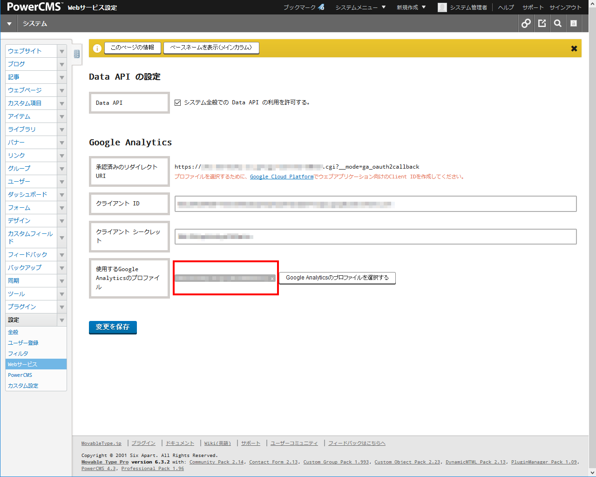Click the PowerCMS logo

[x=34, y=7]
